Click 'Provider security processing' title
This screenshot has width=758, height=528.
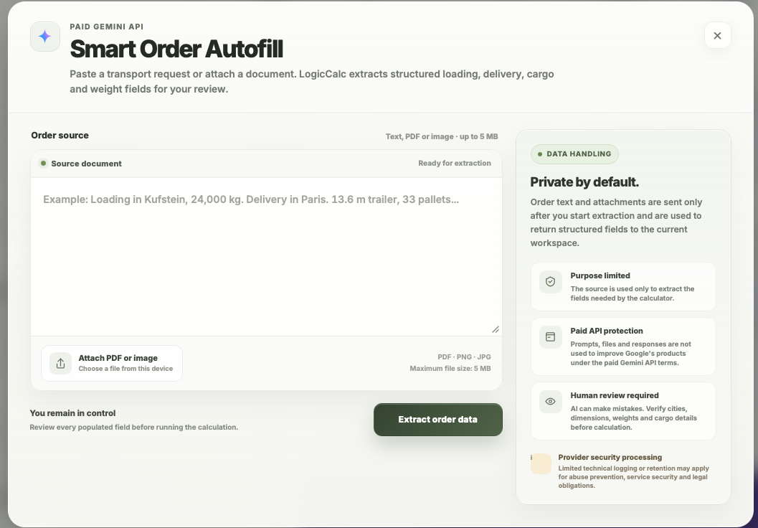click(610, 458)
